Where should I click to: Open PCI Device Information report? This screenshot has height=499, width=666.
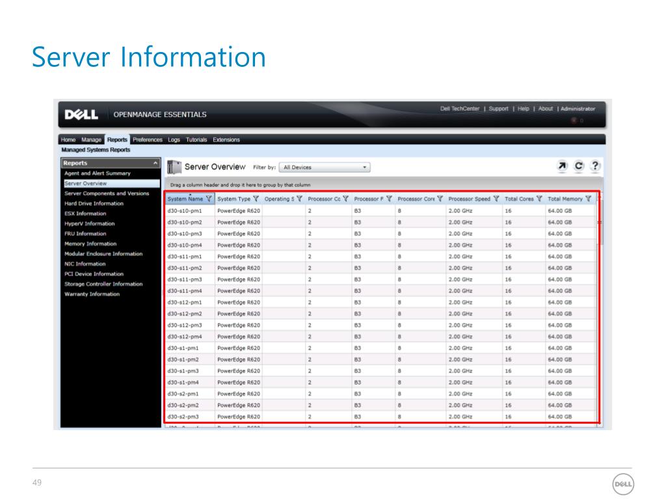(x=94, y=274)
